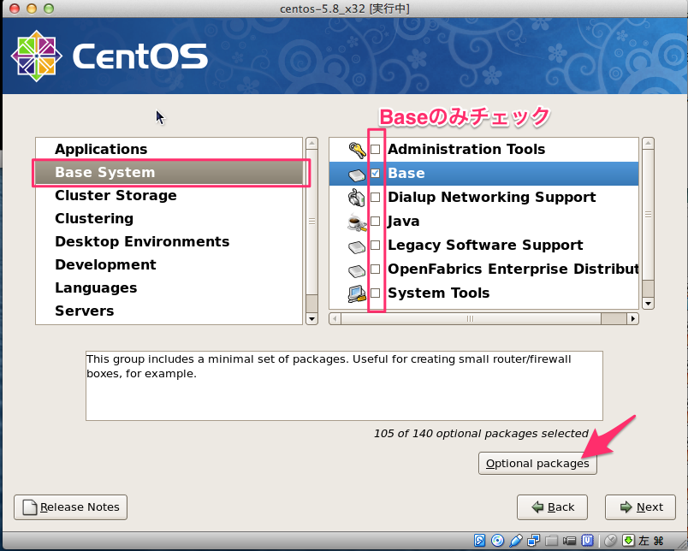688x551 pixels.
Task: Click the CentOS logo in the banner
Action: (109, 56)
